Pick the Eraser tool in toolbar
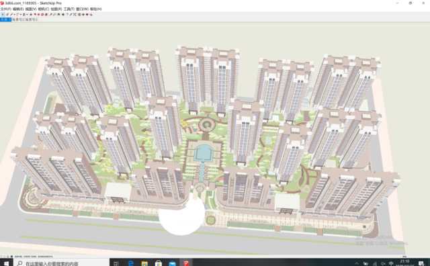The width and height of the screenshot is (430, 266). click(x=7, y=14)
